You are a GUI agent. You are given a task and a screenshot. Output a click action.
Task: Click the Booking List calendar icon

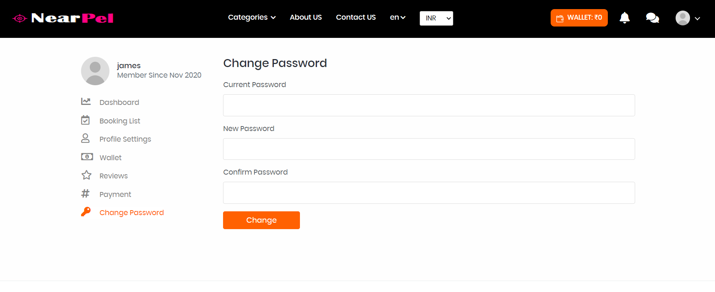tap(86, 120)
